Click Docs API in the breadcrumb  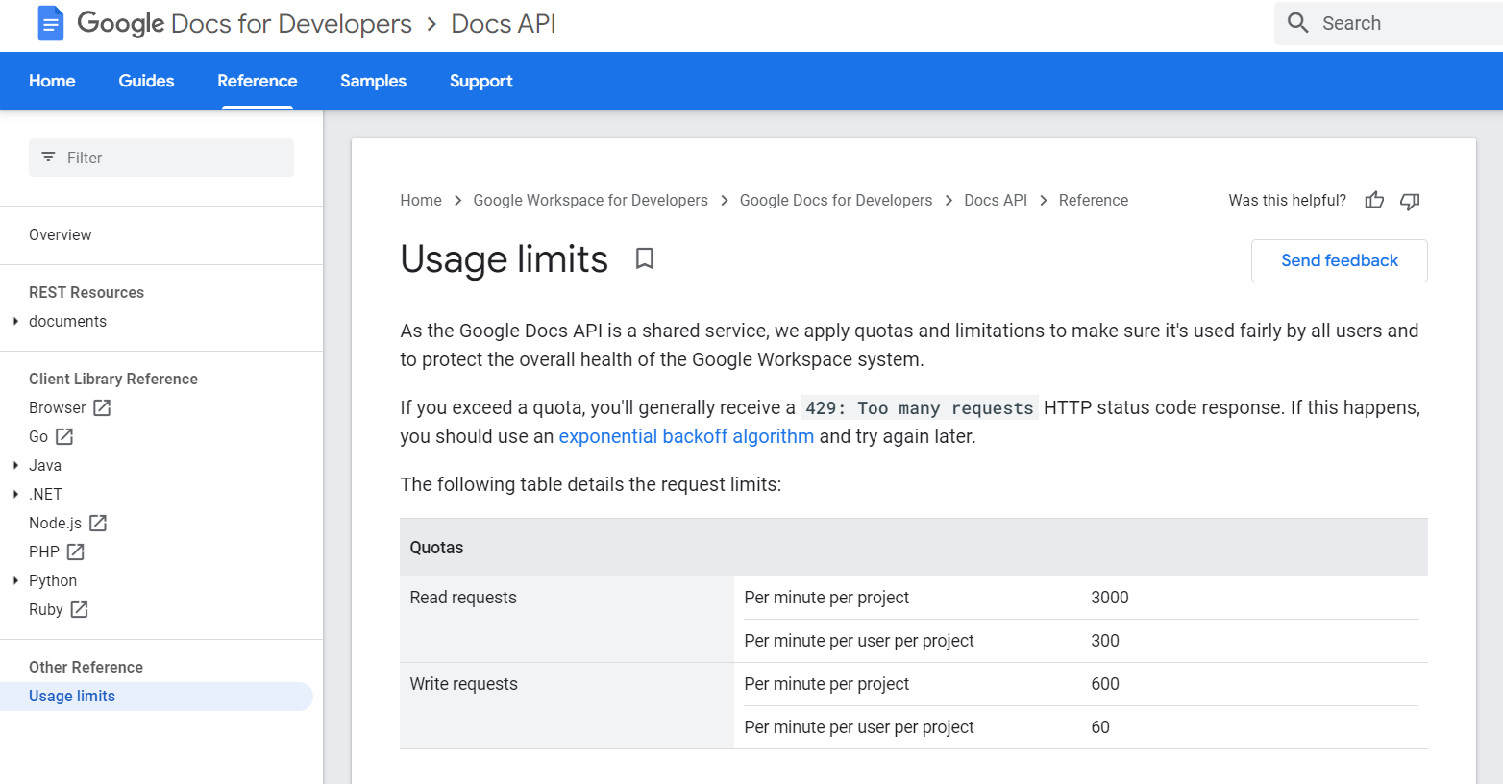[996, 200]
